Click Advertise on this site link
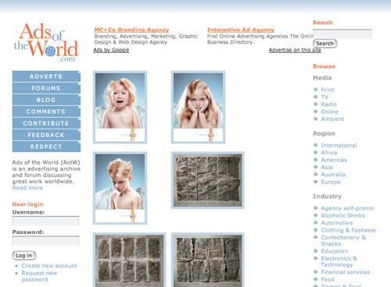The height and width of the screenshot is (287, 391). (295, 50)
